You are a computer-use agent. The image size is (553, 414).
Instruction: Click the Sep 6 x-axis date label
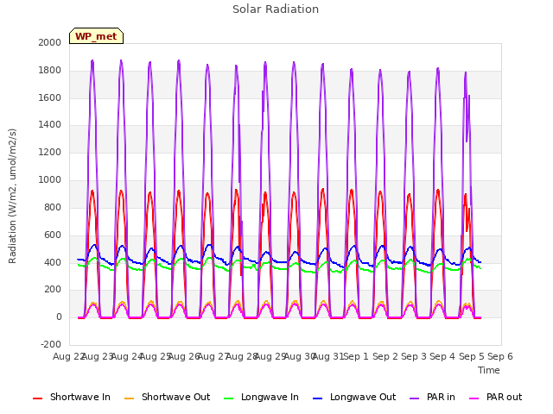(x=500, y=356)
